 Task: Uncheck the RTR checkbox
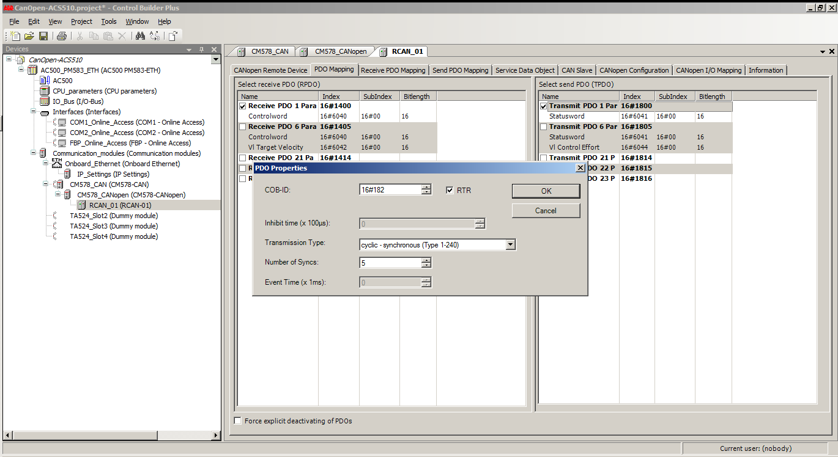[x=451, y=190]
